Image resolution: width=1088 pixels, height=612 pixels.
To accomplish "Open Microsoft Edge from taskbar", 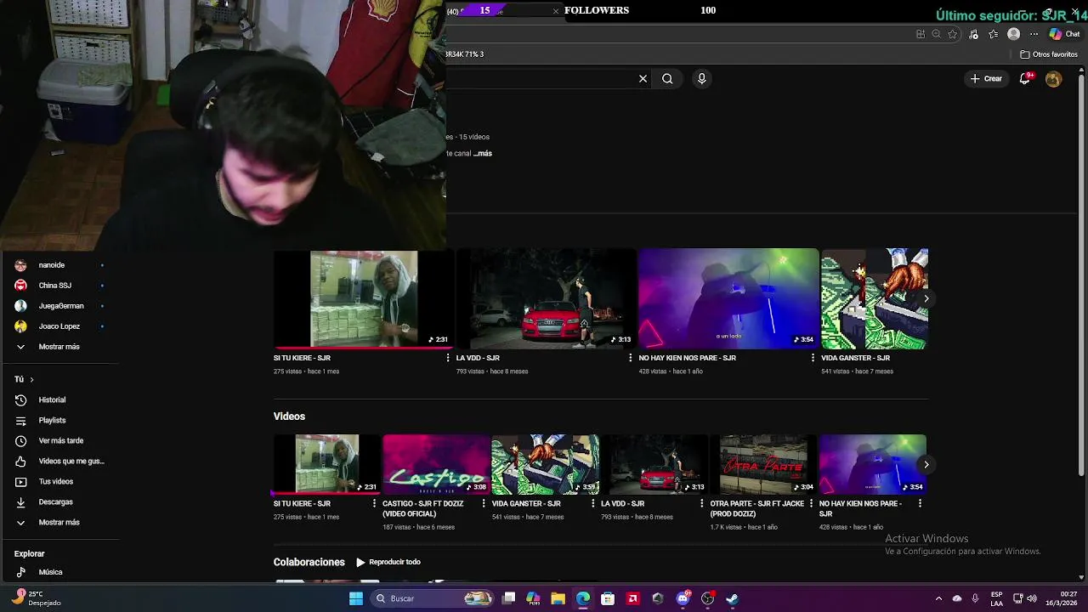I will [x=583, y=598].
